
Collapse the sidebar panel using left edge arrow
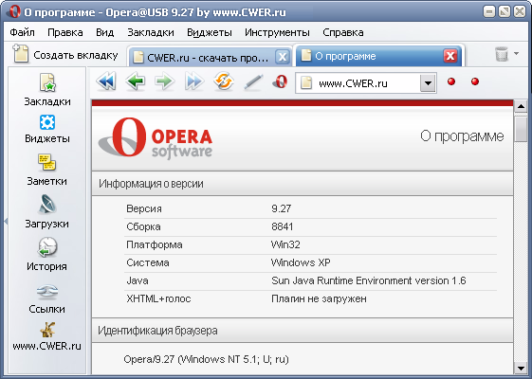click(x=6, y=222)
